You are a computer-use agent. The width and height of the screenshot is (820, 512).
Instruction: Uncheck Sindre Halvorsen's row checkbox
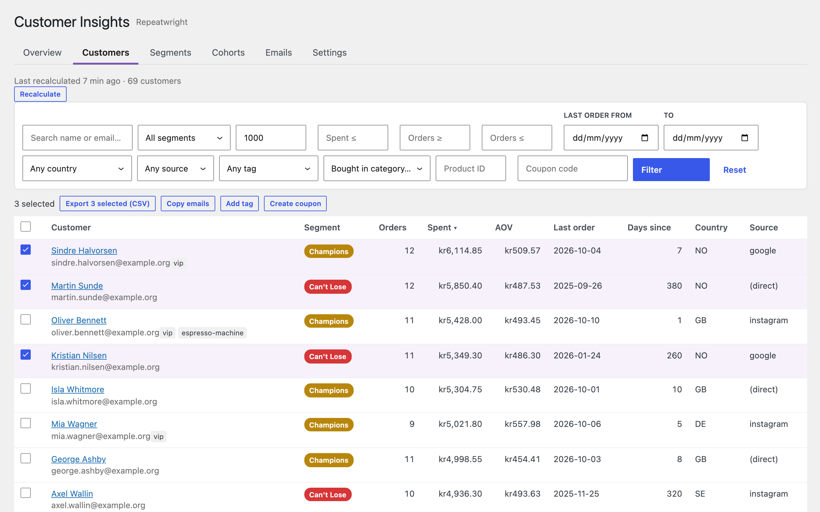(26, 250)
